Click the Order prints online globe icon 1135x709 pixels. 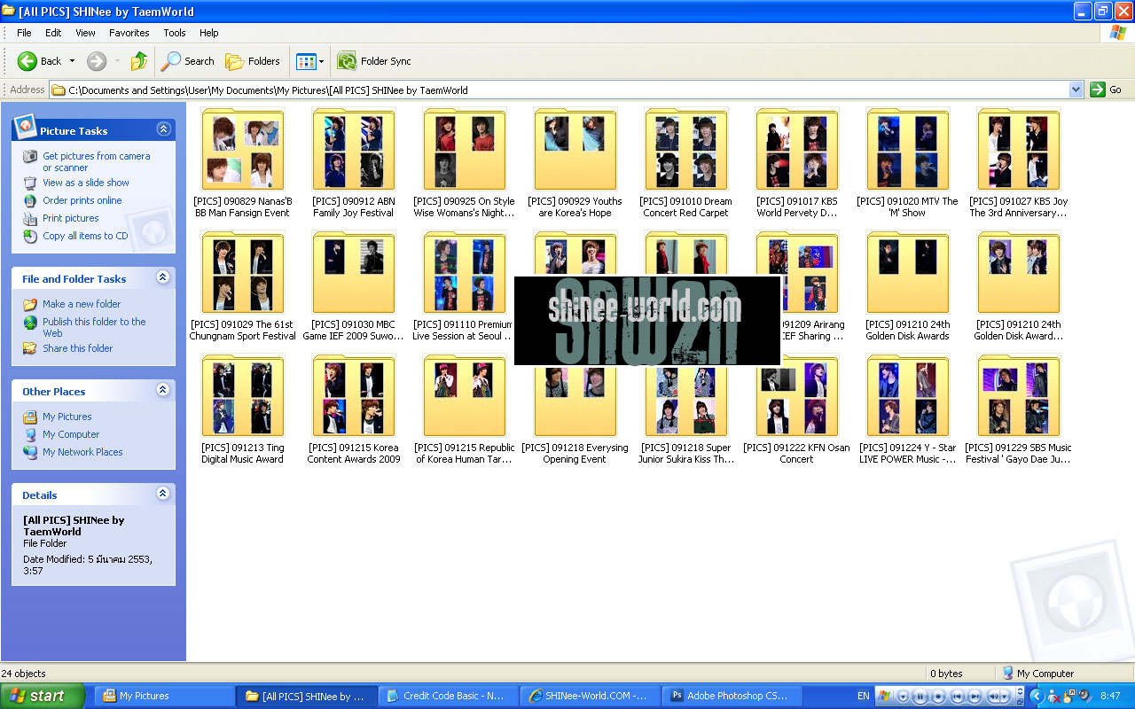pyautogui.click(x=30, y=200)
